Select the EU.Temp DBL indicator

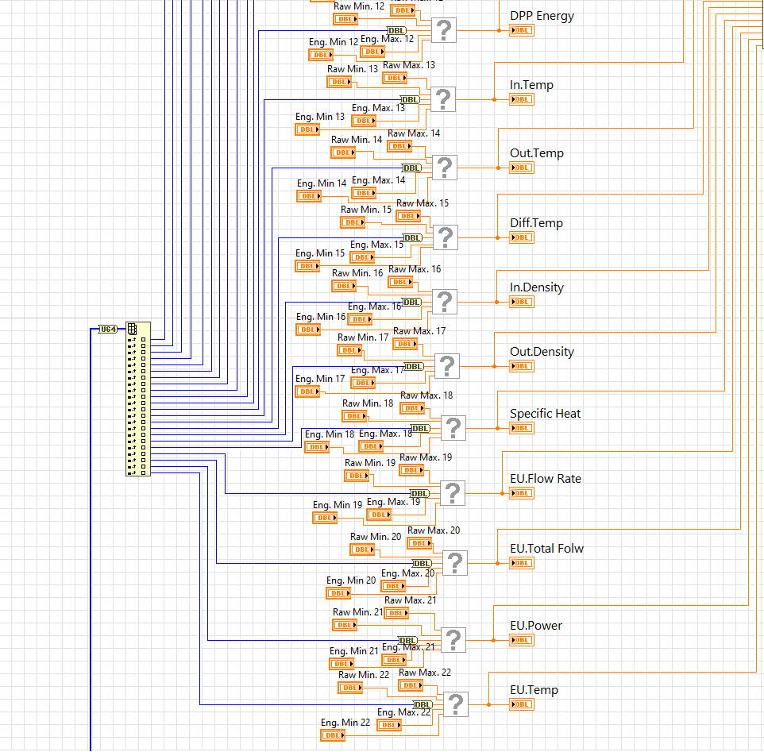[521, 704]
